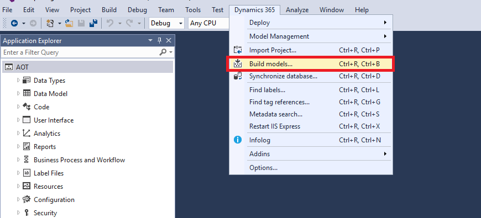This screenshot has height=218, width=481.
Task: Click the Data Model table icon
Action: pyautogui.click(x=27, y=93)
